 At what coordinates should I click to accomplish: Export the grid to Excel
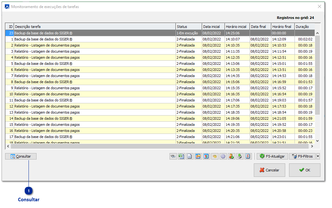181,156
